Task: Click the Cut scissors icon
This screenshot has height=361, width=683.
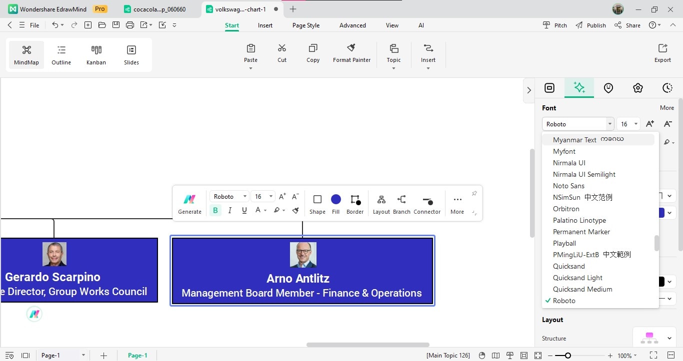Action: [x=282, y=48]
